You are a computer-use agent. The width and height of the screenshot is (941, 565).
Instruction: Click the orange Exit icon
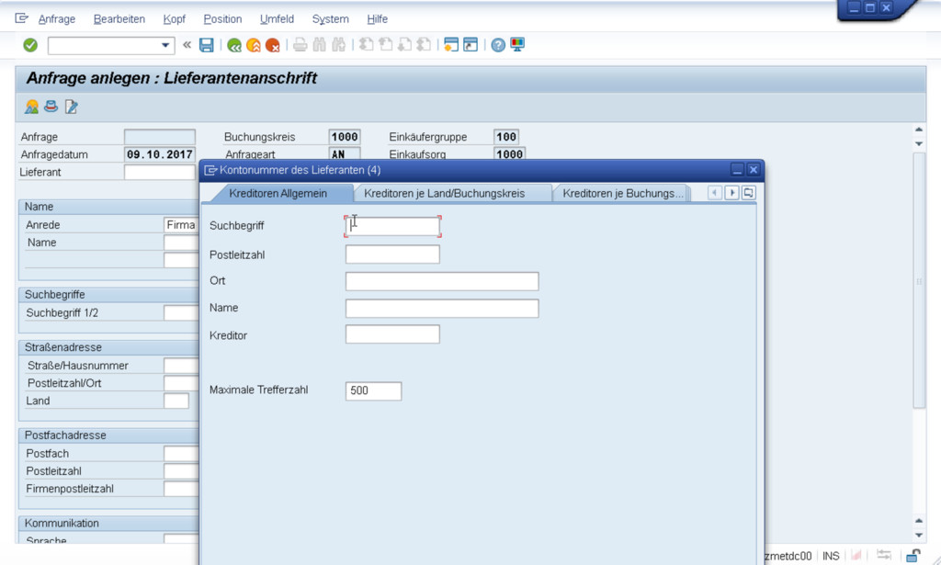(254, 45)
